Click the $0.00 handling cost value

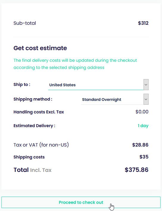(x=142, y=112)
